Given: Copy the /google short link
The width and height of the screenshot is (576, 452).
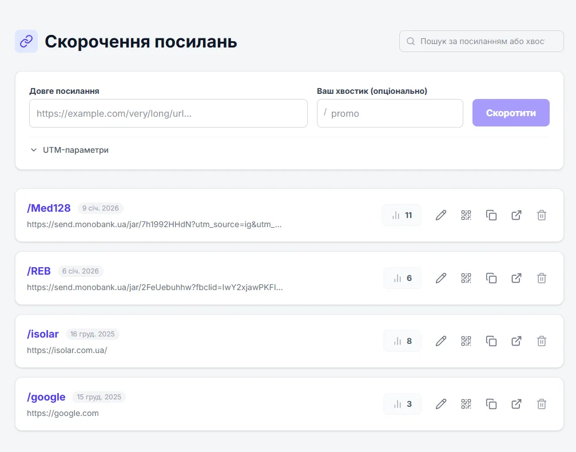Looking at the screenshot, I should pos(491,404).
